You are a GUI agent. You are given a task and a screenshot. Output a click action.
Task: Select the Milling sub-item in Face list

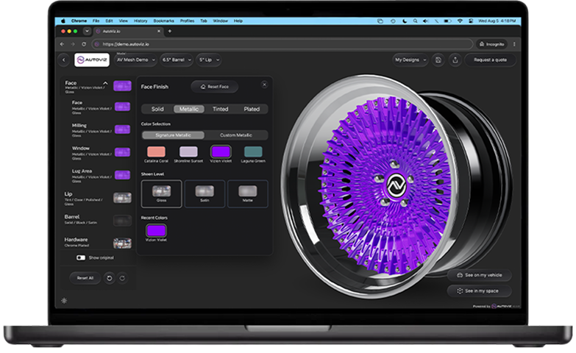(x=101, y=130)
